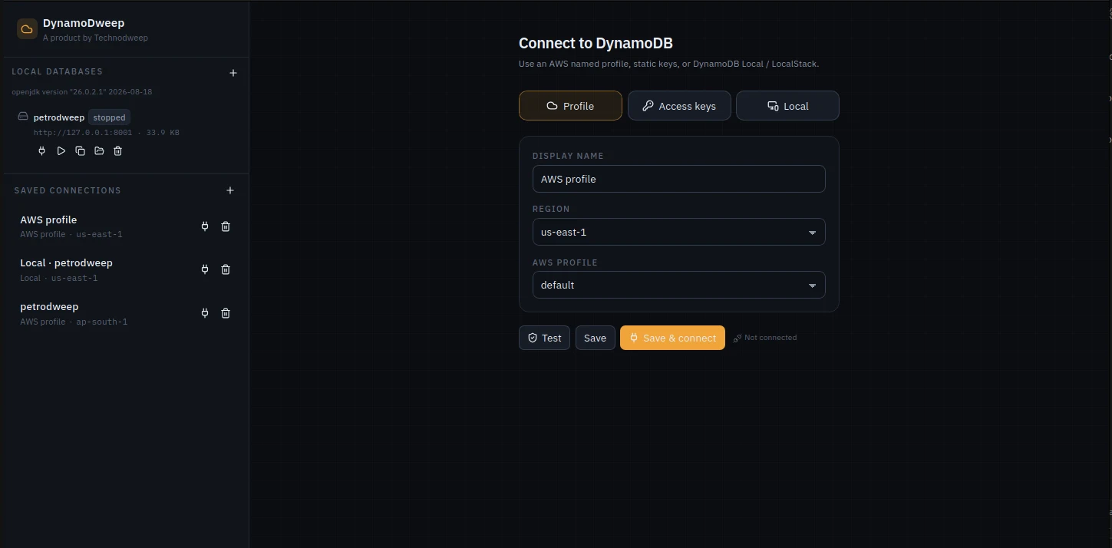
Task: Select the Local · petrodweep connection row
Action: (126, 269)
